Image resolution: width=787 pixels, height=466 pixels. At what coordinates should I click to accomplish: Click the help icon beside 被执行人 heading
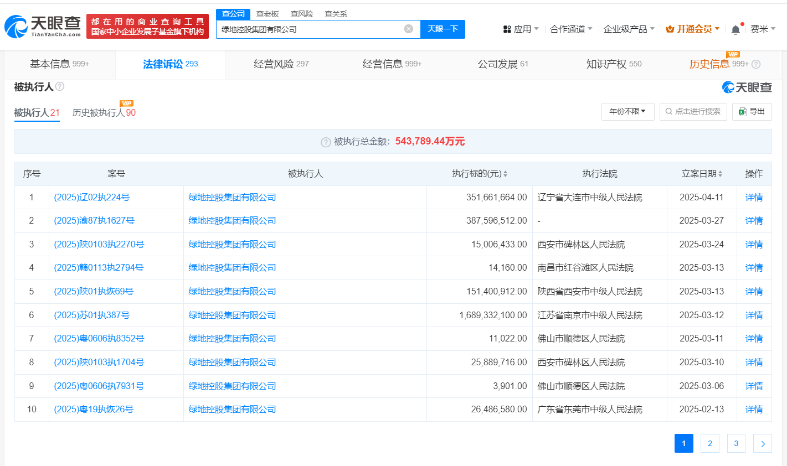pos(60,86)
